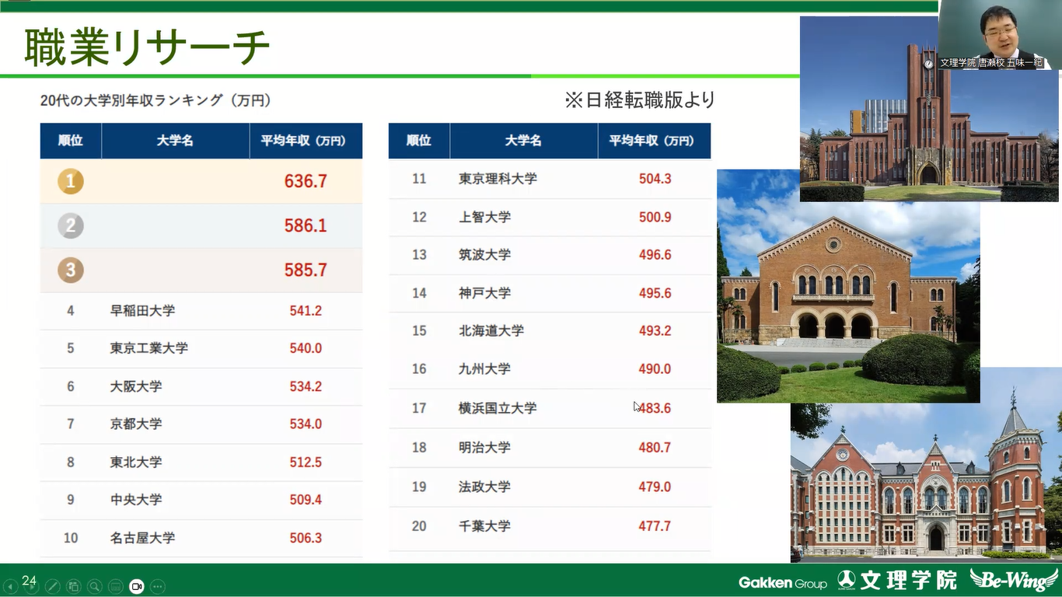Click 東京工業大学 in the ranking table
This screenshot has width=1062, height=597.
coord(149,347)
